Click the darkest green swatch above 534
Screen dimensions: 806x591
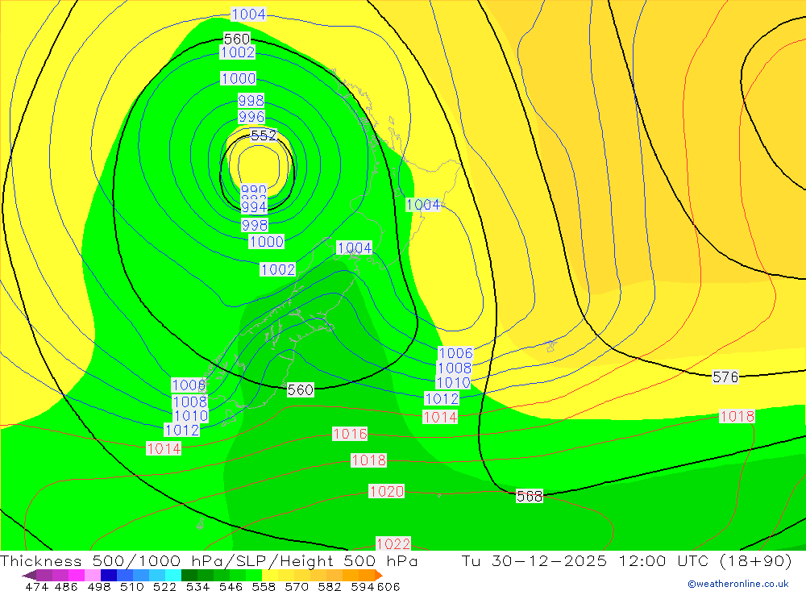click(x=189, y=575)
